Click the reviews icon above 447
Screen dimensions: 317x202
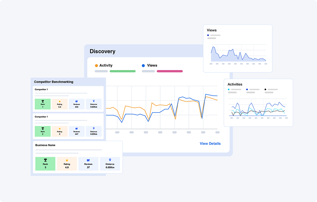pyautogui.click(x=77, y=128)
